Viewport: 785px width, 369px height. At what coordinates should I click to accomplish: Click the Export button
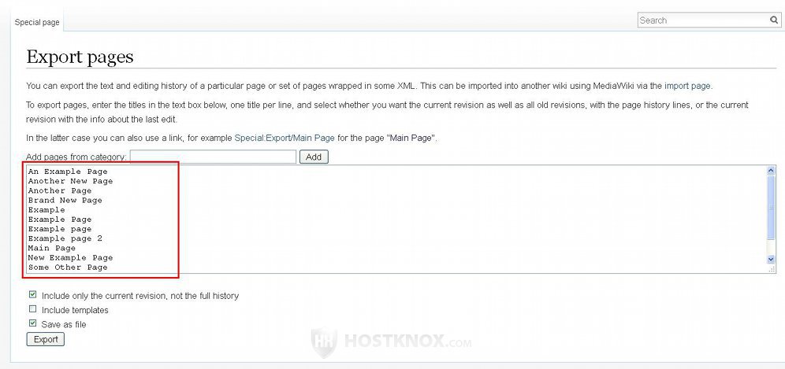tap(46, 340)
